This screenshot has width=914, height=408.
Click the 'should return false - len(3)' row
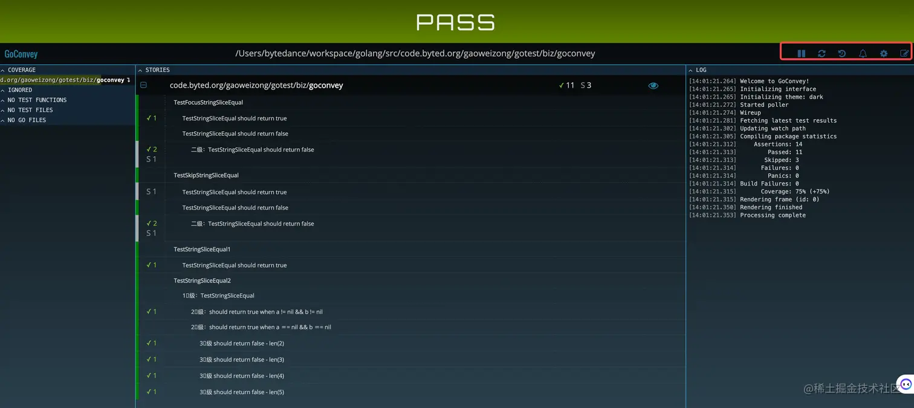click(242, 360)
